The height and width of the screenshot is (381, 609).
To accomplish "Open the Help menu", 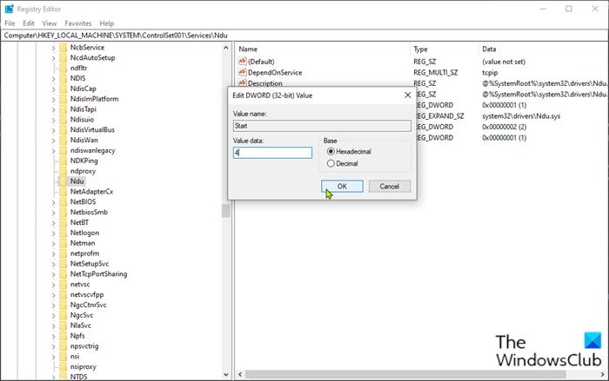I will pos(106,23).
